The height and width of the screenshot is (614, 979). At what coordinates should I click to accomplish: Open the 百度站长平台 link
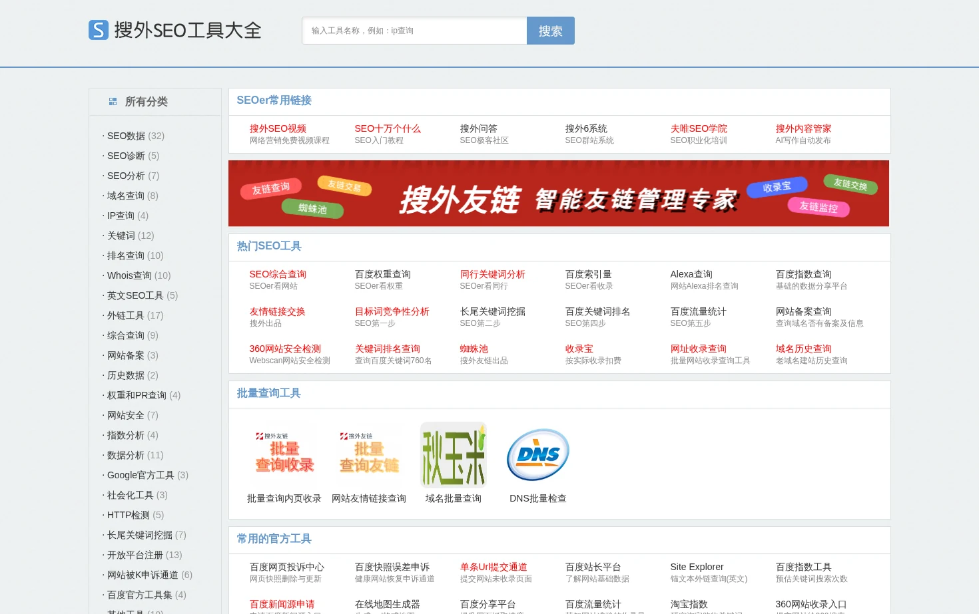tap(593, 567)
